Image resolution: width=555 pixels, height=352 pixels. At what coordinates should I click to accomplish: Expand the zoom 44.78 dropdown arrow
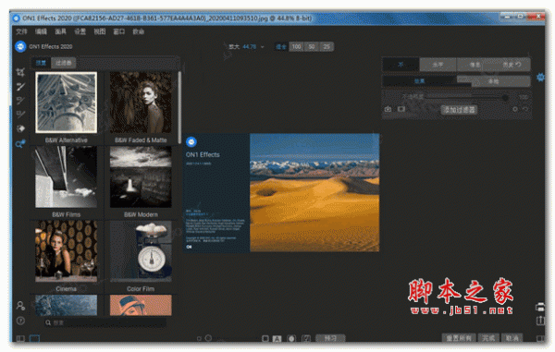(263, 46)
